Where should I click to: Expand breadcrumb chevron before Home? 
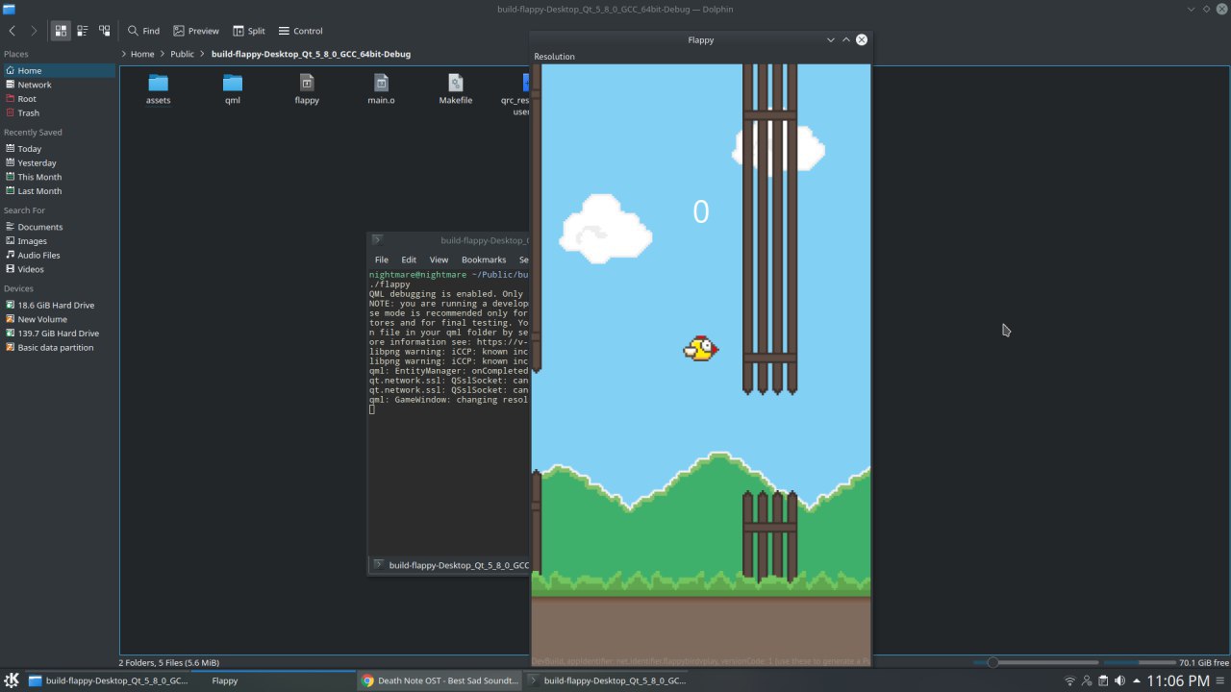(x=124, y=54)
